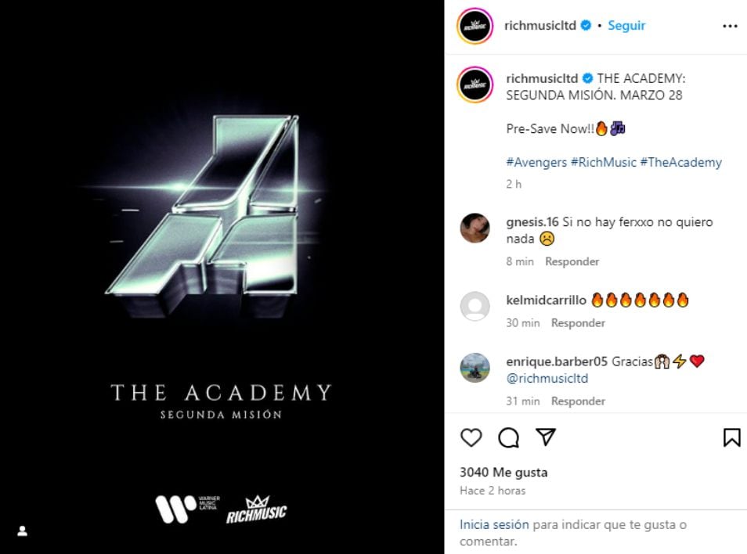Open the three-dot more options menu
Viewport: 747px width, 554px height.
click(x=730, y=26)
